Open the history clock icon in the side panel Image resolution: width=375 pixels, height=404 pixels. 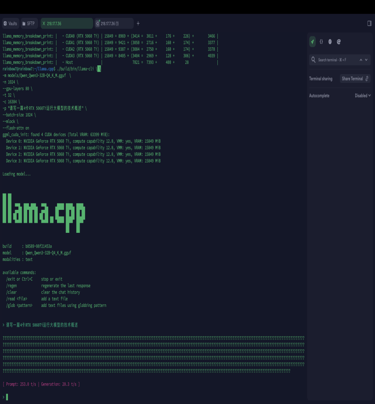coord(330,42)
